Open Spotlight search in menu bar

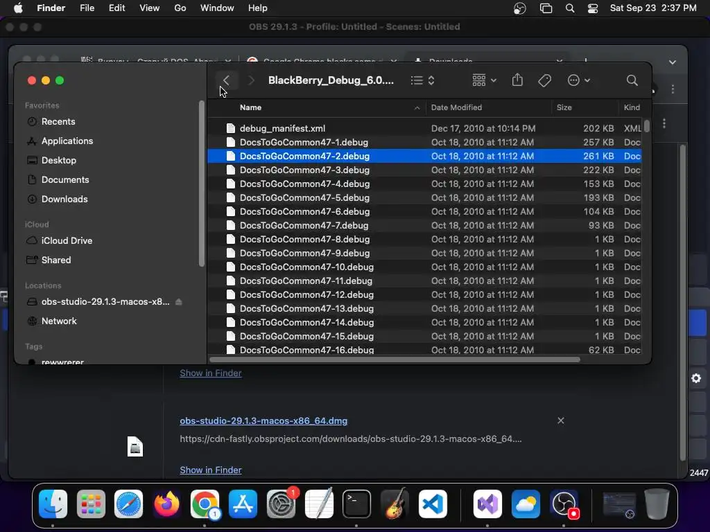[x=570, y=8]
